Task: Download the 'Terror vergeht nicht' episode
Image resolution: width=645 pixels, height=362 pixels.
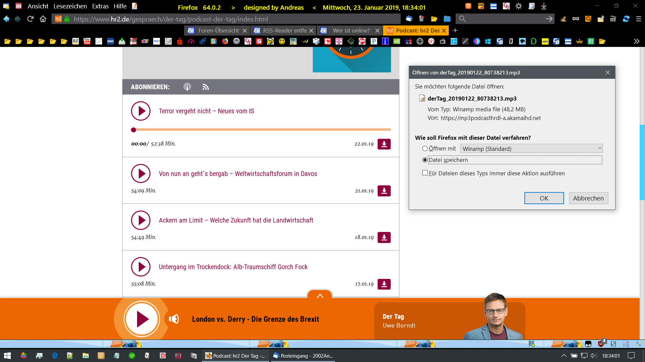Action: pyautogui.click(x=384, y=144)
